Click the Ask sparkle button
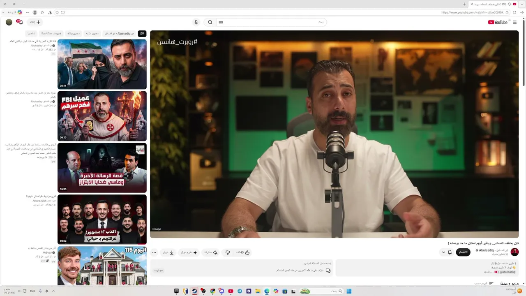The width and height of the screenshot is (526, 296). [189, 252]
